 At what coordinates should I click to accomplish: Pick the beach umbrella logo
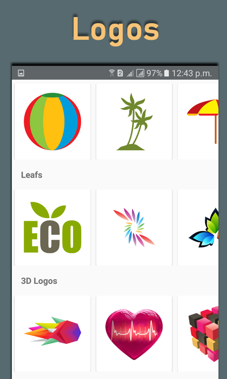coord(198,122)
